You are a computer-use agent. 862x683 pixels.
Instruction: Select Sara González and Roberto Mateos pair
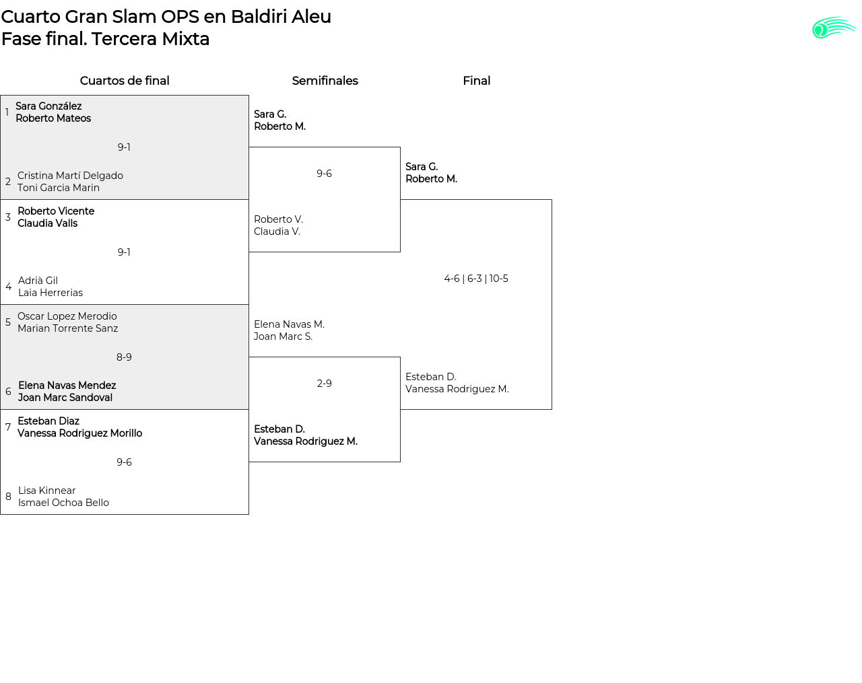click(x=53, y=112)
